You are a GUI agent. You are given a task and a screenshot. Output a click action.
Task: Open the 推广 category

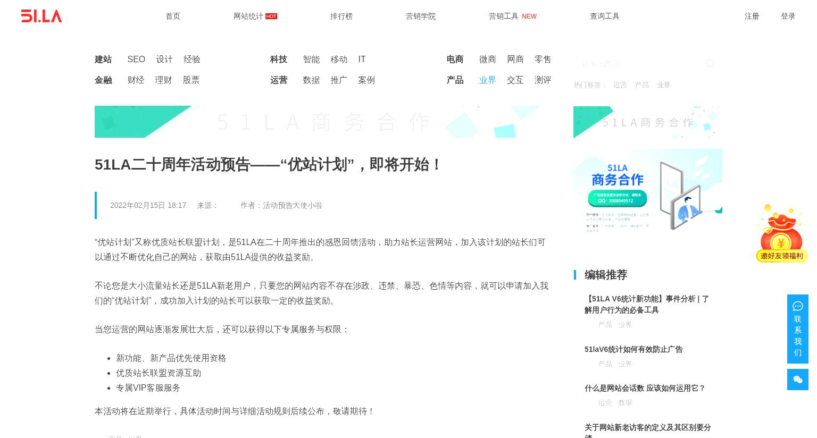coord(339,80)
